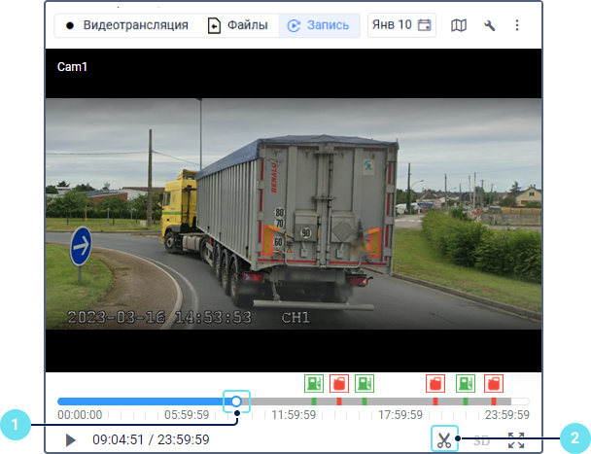
Task: Open the three-dot more options menu
Action: coord(517,25)
